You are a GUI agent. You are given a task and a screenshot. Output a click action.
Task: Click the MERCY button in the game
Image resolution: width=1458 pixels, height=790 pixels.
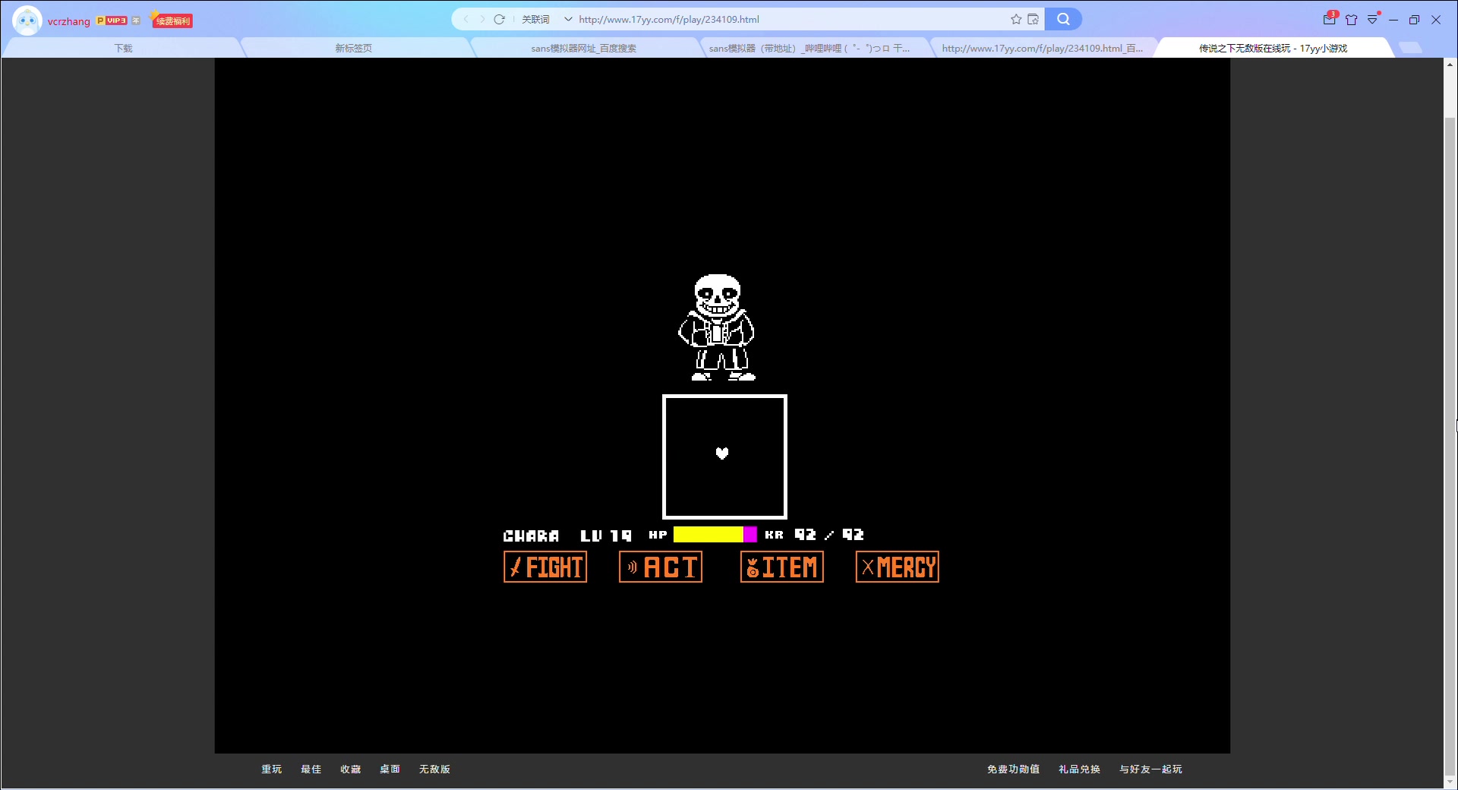898,567
